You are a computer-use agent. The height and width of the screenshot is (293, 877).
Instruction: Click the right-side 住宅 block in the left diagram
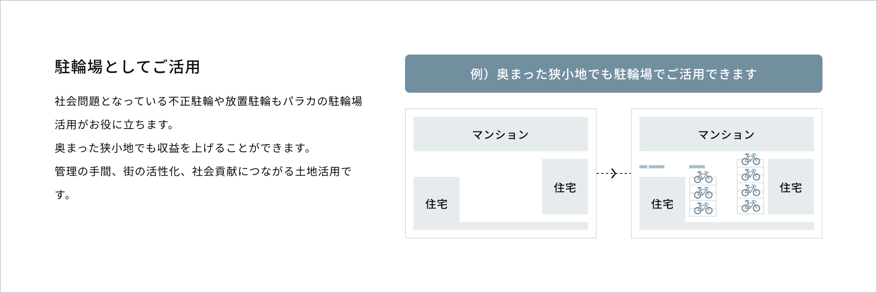[x=565, y=187]
